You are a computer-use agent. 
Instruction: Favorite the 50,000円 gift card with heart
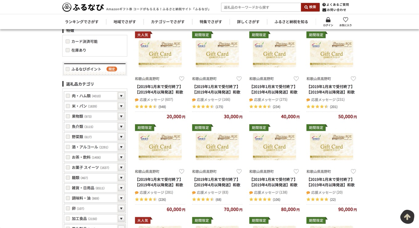(x=353, y=79)
